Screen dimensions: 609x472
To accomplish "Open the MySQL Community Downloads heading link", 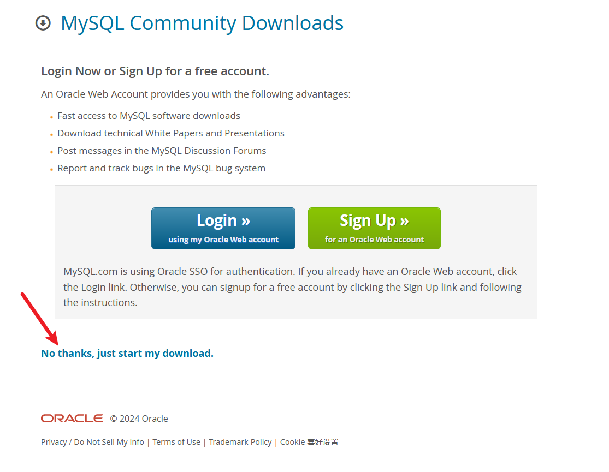I will [202, 23].
